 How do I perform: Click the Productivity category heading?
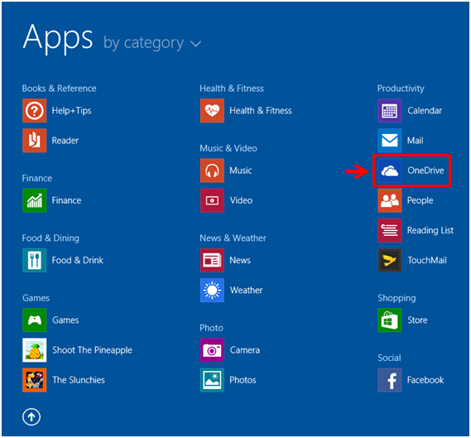click(401, 89)
